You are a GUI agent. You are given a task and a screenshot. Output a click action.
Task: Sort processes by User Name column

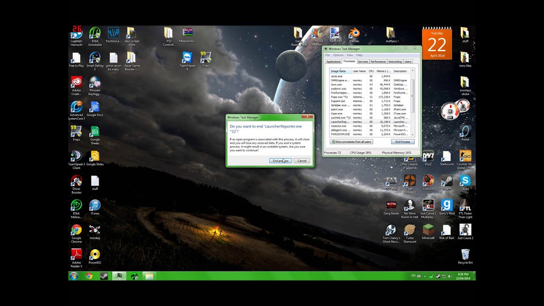click(359, 71)
